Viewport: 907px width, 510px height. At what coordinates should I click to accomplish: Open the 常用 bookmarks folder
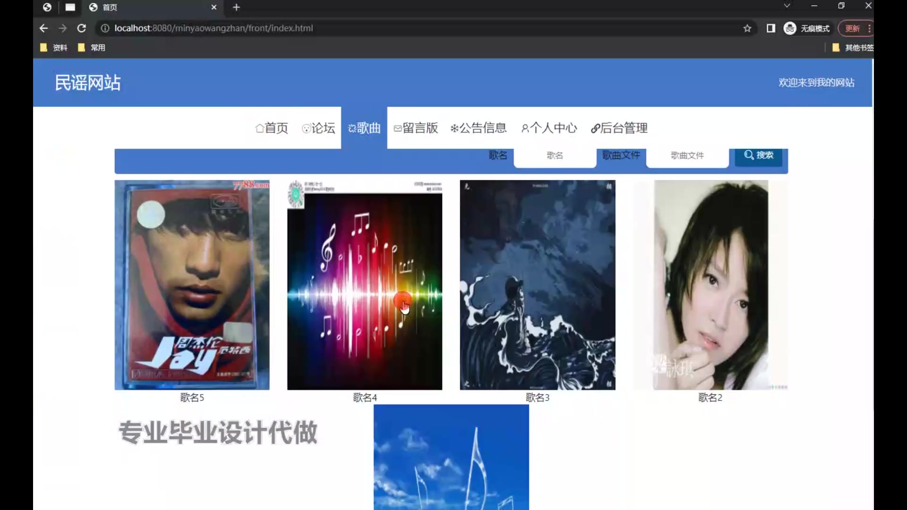[92, 48]
